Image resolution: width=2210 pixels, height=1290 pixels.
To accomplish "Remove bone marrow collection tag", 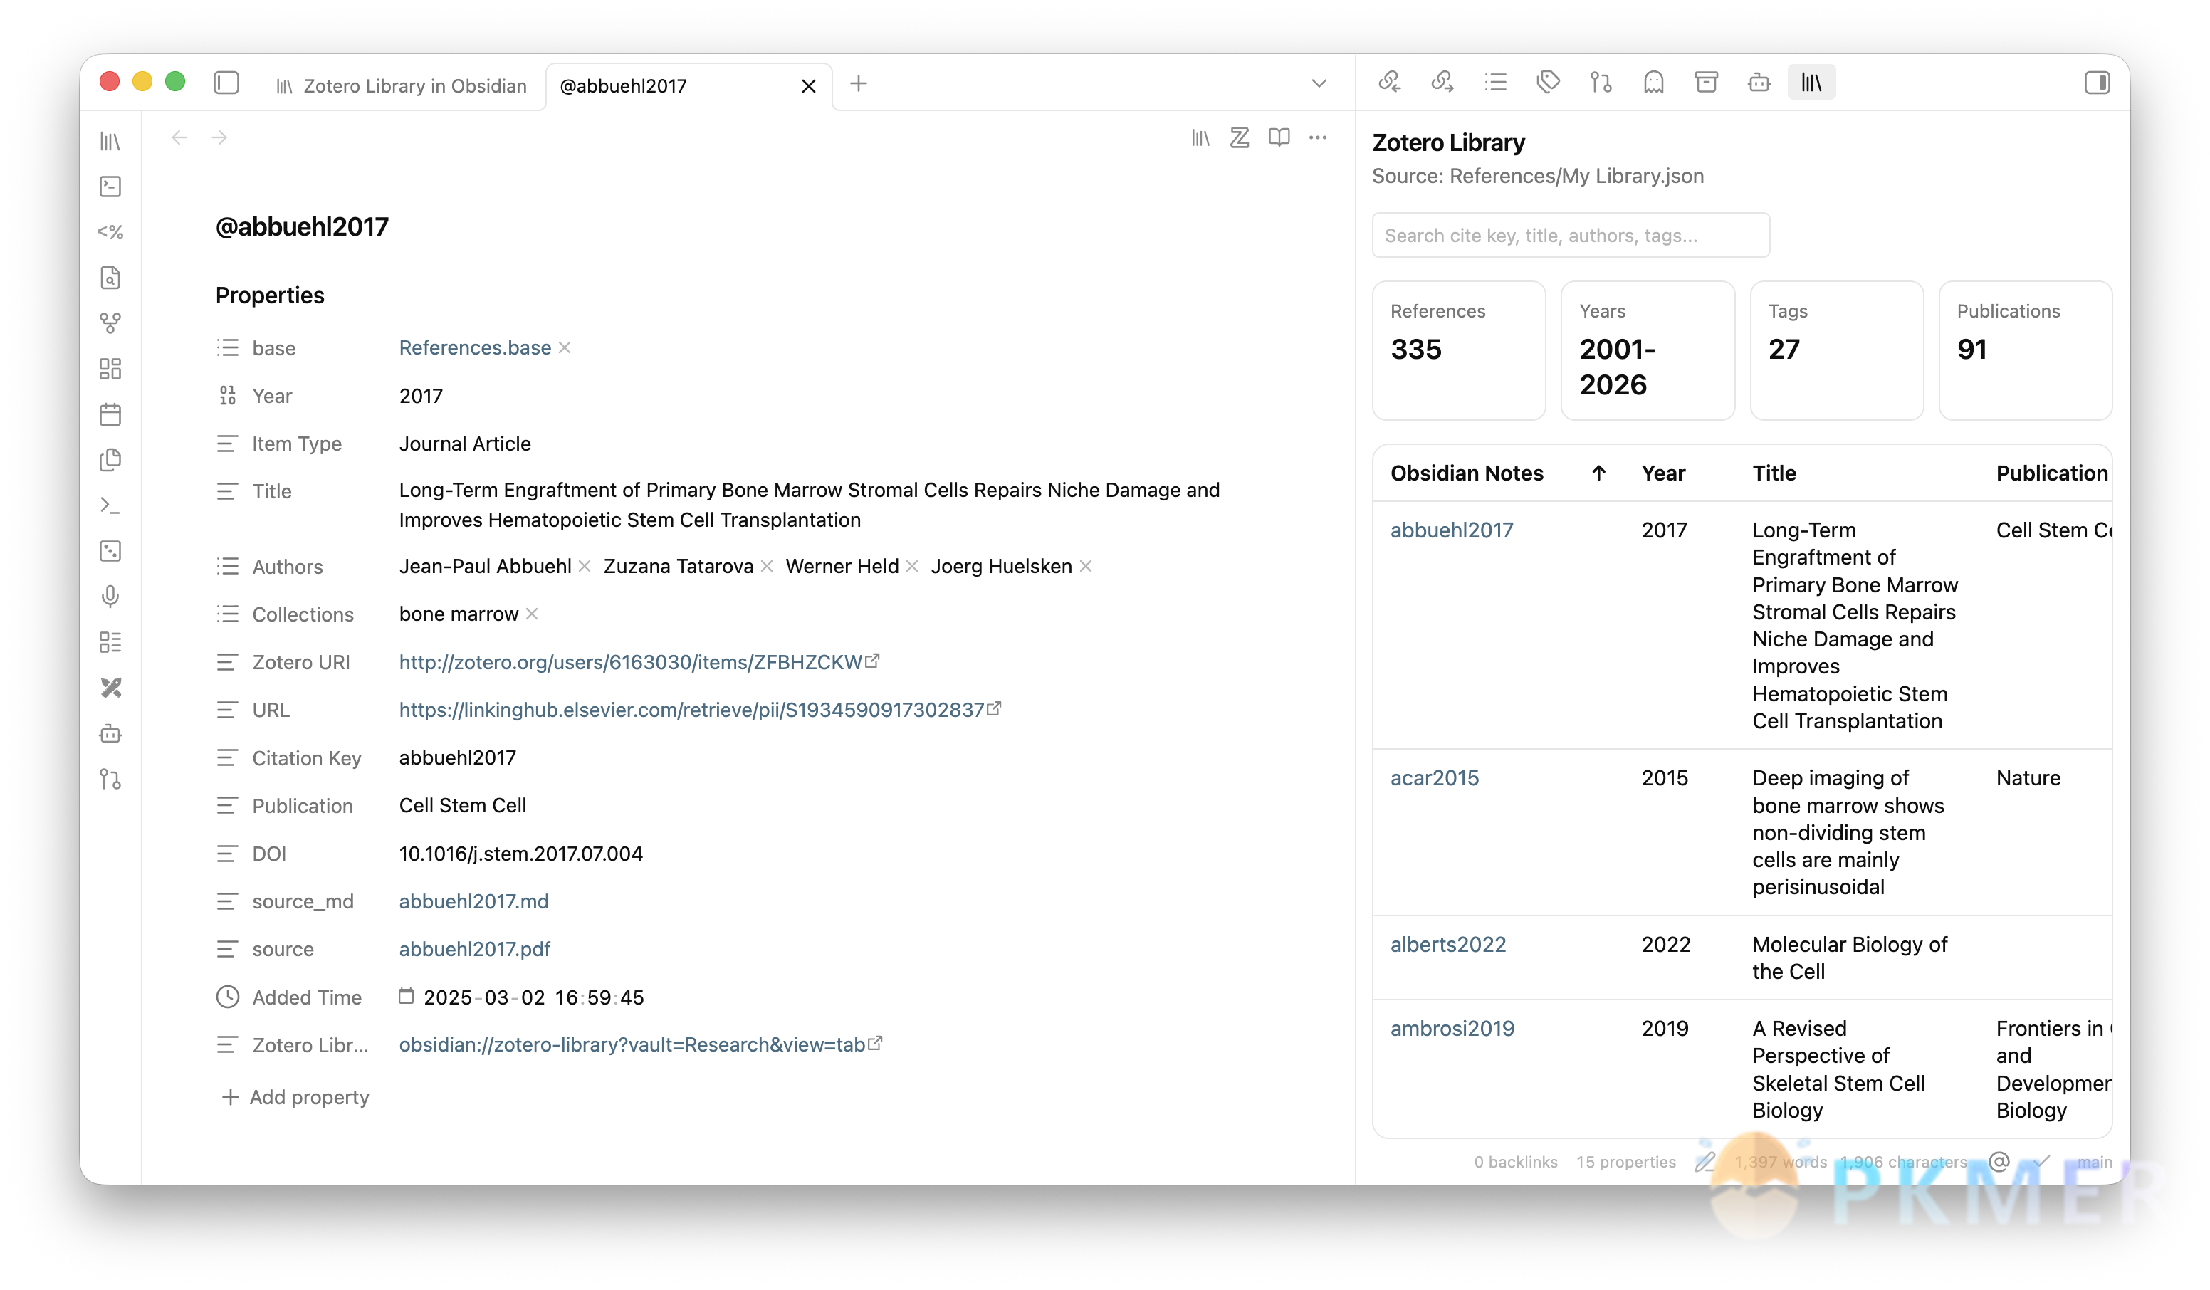I will pos(531,614).
